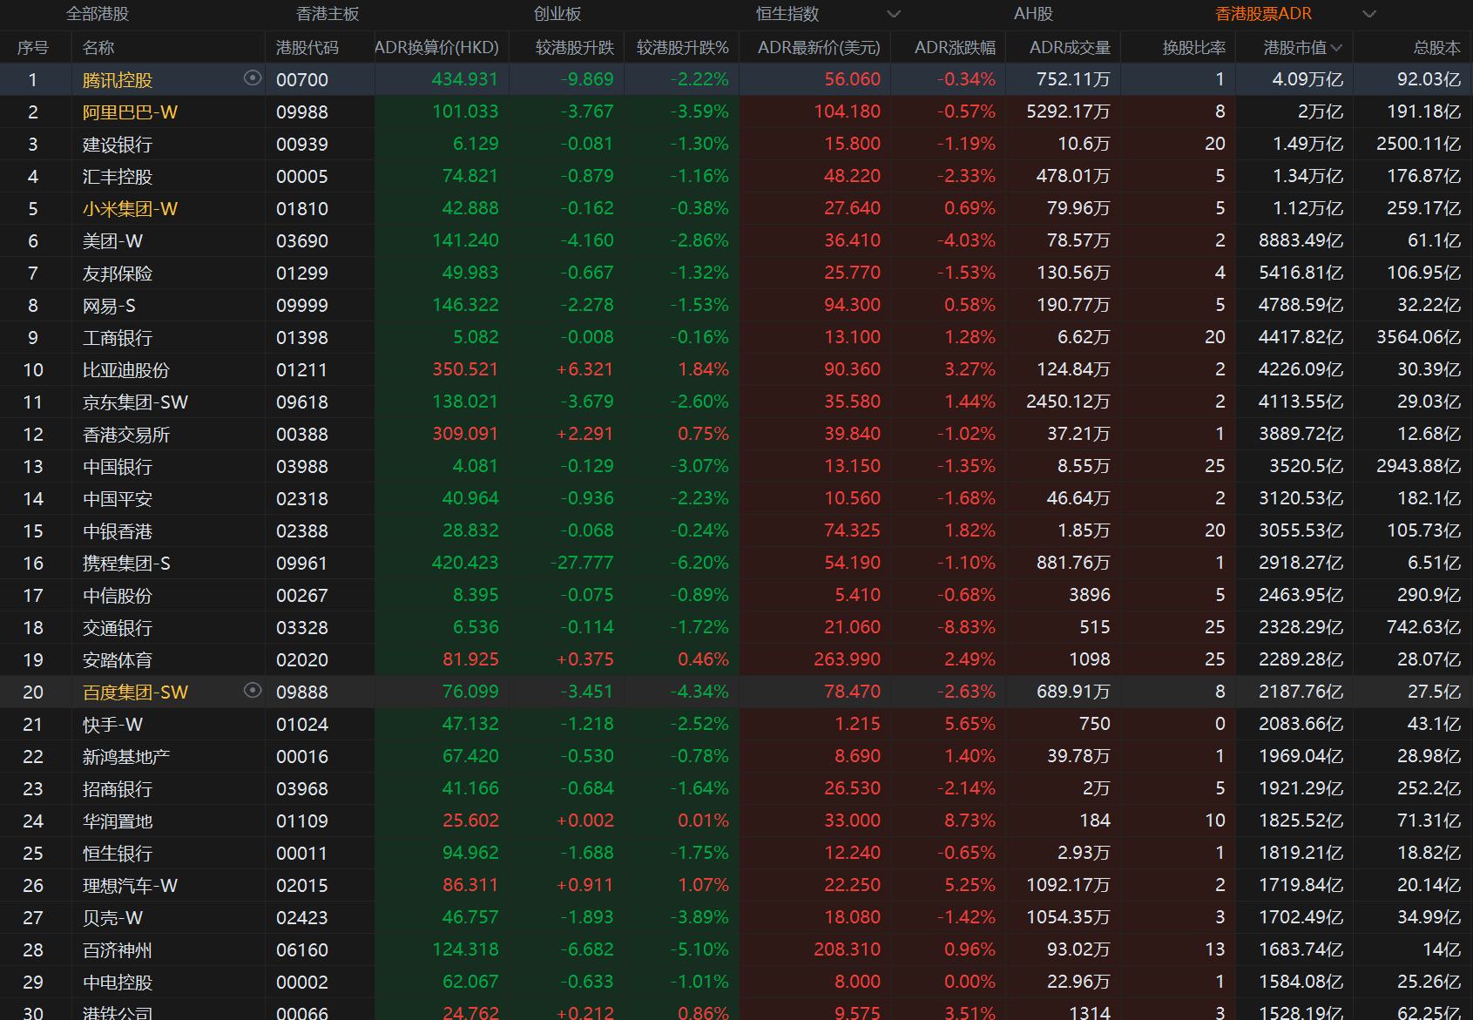Sort by 换股比率 column header

pyautogui.click(x=1194, y=48)
